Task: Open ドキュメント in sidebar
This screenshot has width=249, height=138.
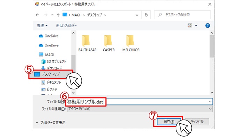Action: [x=51, y=82]
